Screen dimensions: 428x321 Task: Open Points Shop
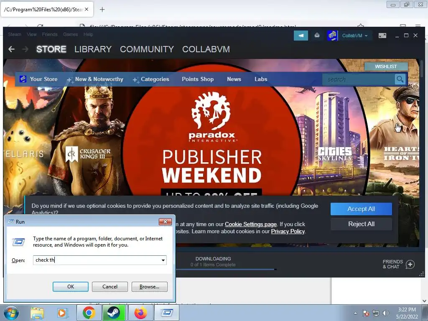[x=198, y=79]
